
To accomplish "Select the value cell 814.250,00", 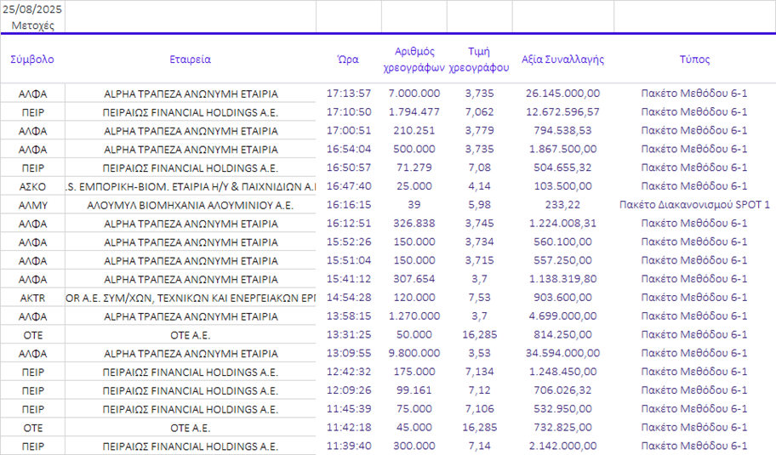I will 562,335.
